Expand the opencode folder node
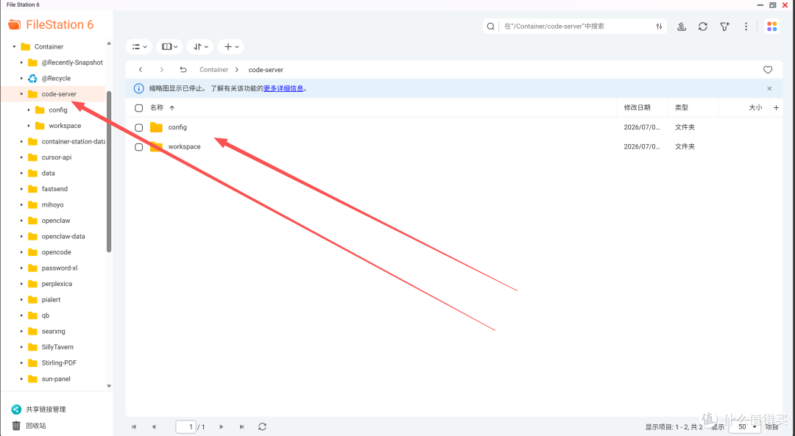The width and height of the screenshot is (795, 436). tap(21, 252)
